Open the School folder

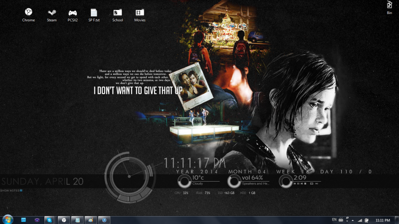click(x=117, y=13)
